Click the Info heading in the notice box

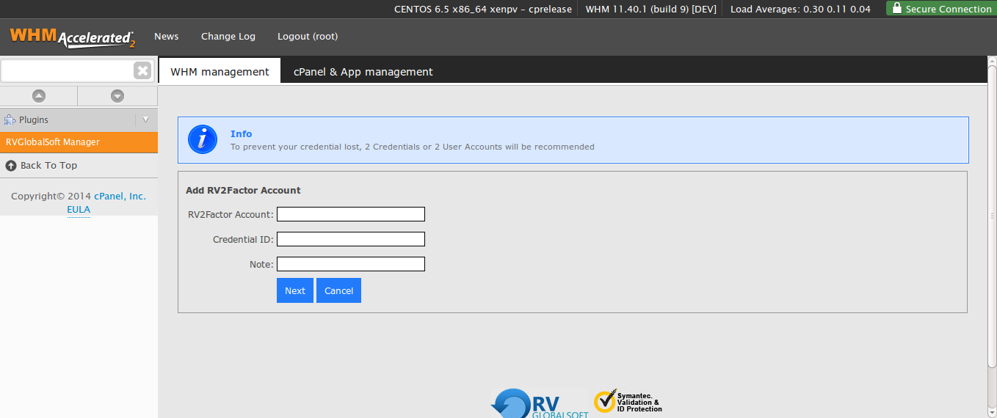tap(241, 133)
